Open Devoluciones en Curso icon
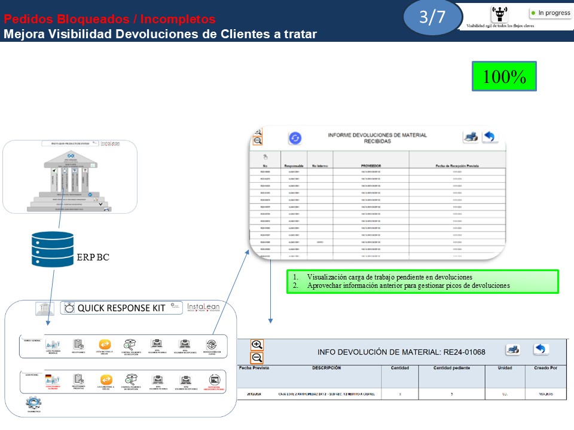The width and height of the screenshot is (574, 430). coord(211,345)
